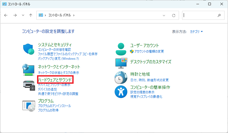Open ネットワークとインターネット category link

pos(59,67)
